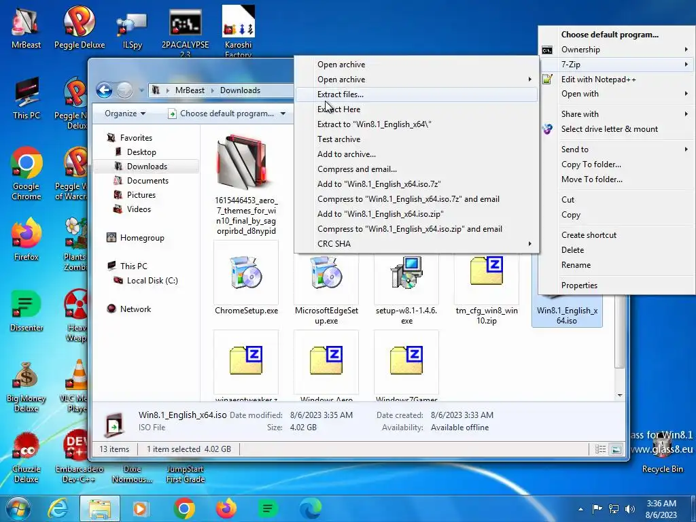
Task: Expand the Send to submenu
Action: pyautogui.click(x=616, y=149)
